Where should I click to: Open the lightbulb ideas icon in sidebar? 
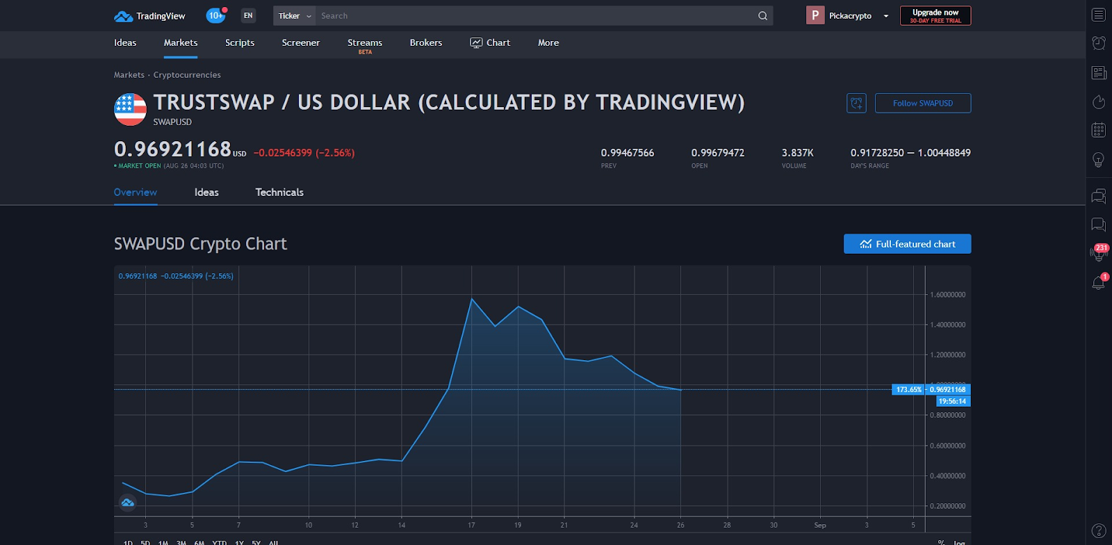click(x=1099, y=159)
